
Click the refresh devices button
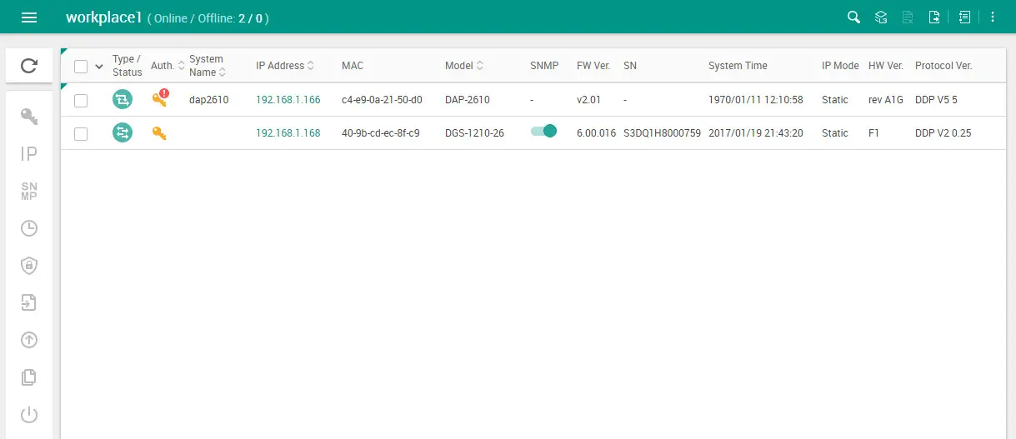(29, 66)
